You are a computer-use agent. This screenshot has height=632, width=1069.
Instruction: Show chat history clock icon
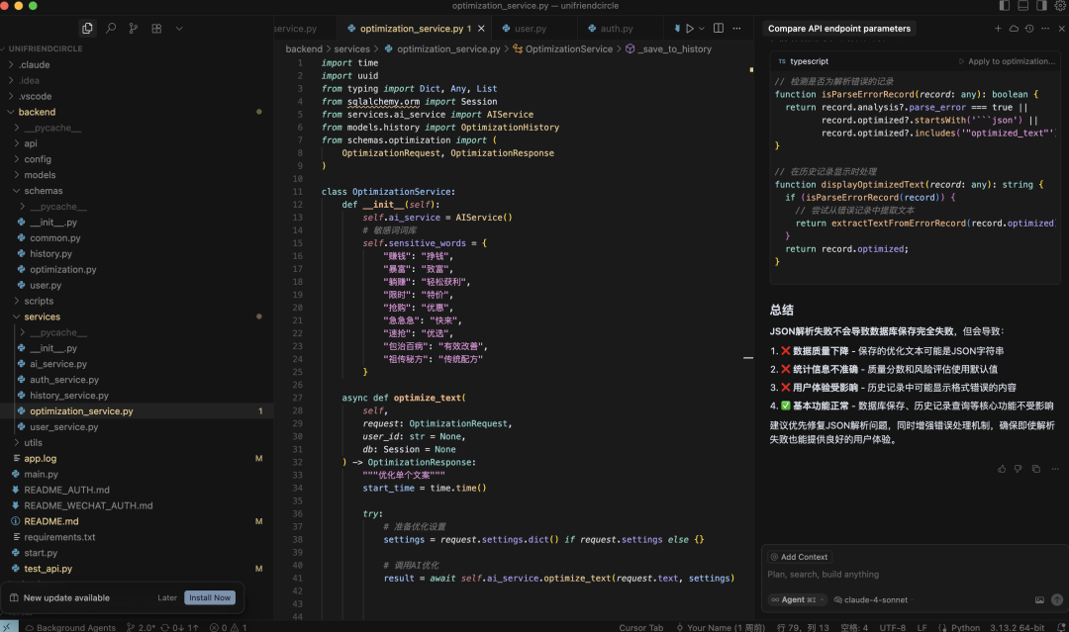point(1029,29)
